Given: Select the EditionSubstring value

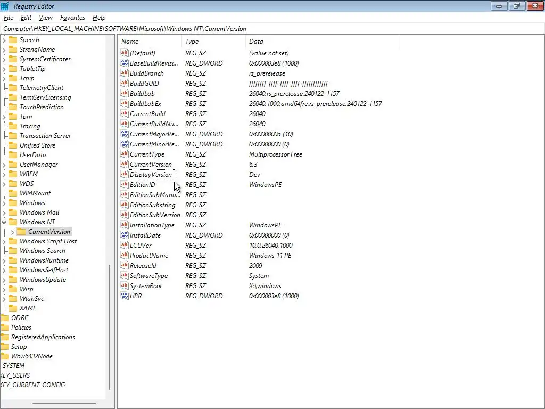Looking at the screenshot, I should point(153,205).
